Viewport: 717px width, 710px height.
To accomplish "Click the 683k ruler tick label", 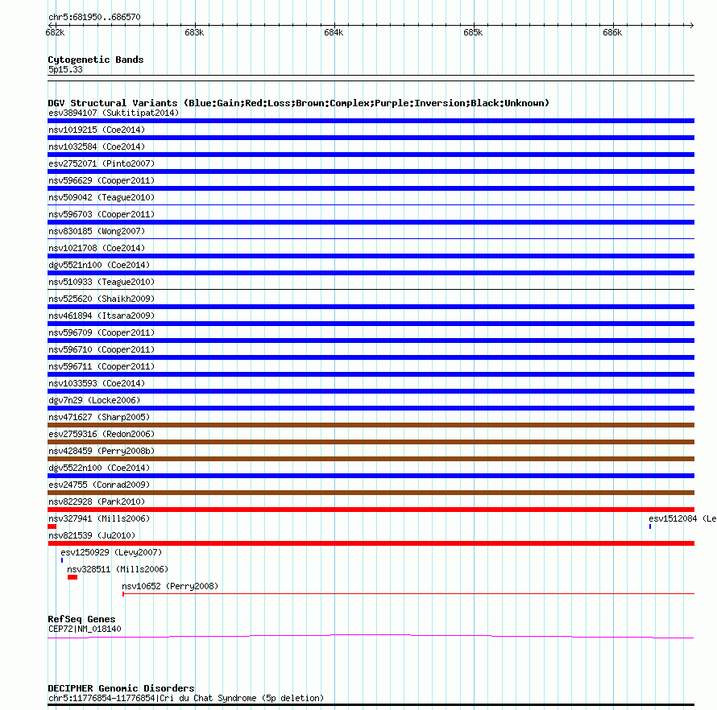I will [194, 32].
